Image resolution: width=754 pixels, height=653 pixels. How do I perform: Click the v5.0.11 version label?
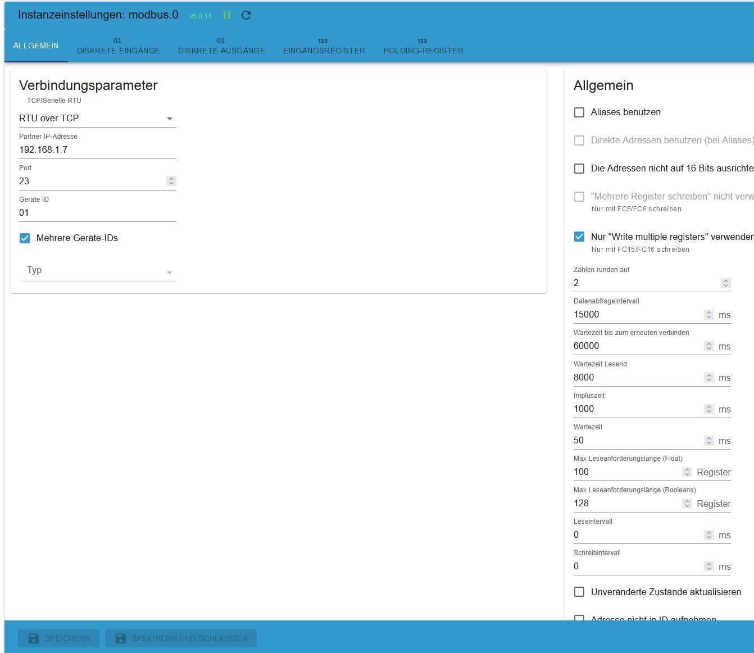point(201,16)
